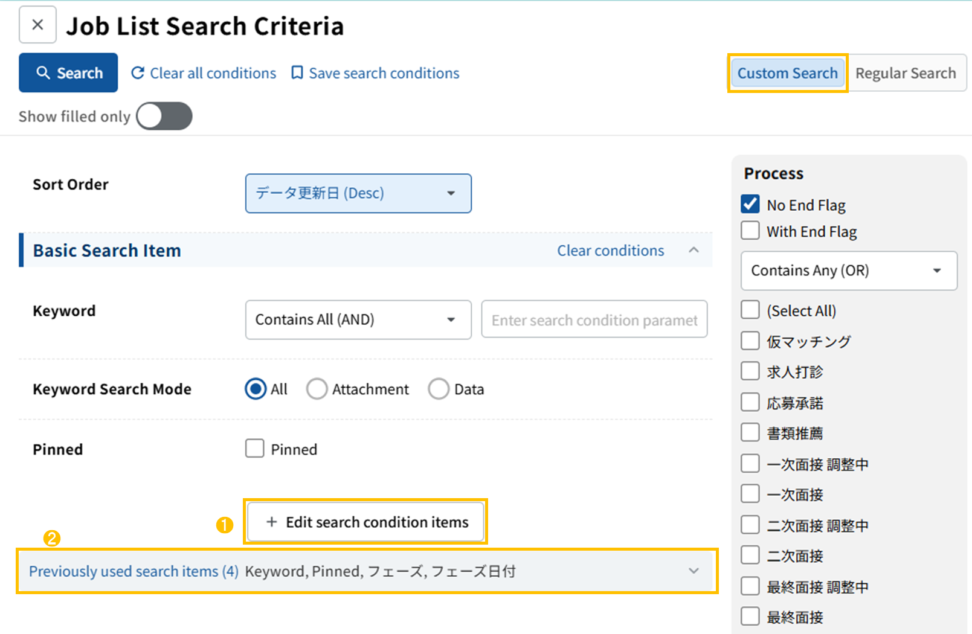972x634 pixels.
Task: Open the Contains Any (OR) process dropdown
Action: (x=848, y=271)
